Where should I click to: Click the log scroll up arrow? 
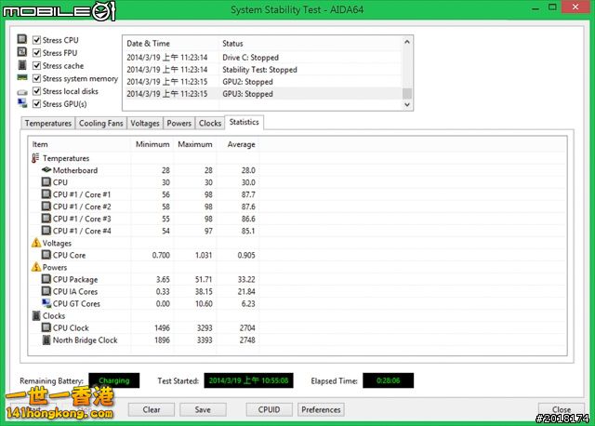coord(407,42)
